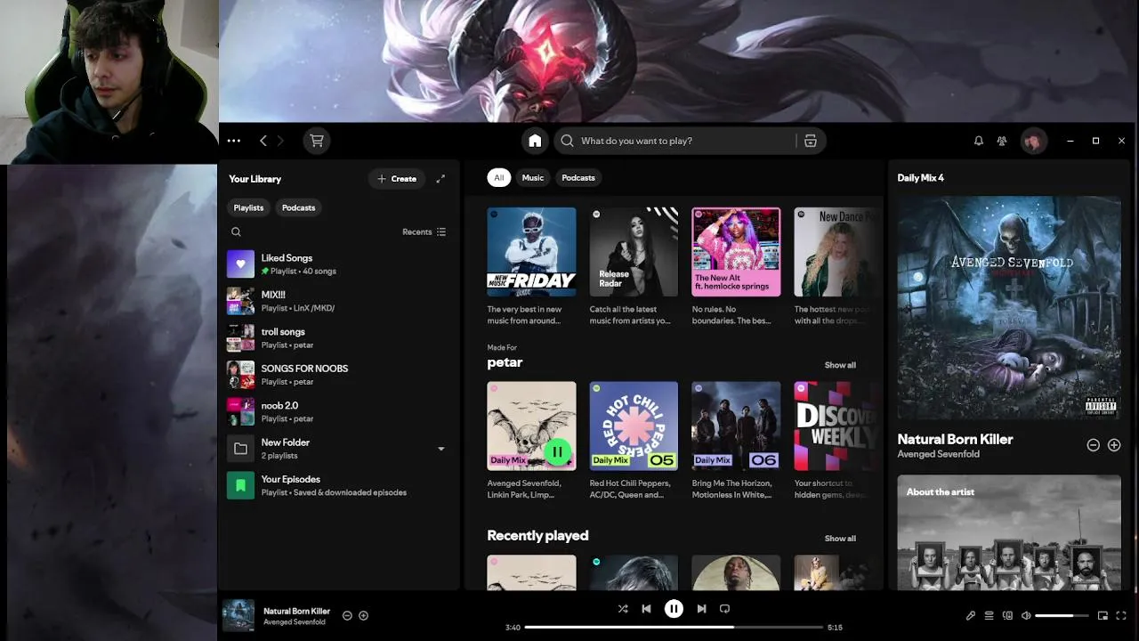Open the queue icon
This screenshot has height=641, width=1139.
pyautogui.click(x=989, y=615)
